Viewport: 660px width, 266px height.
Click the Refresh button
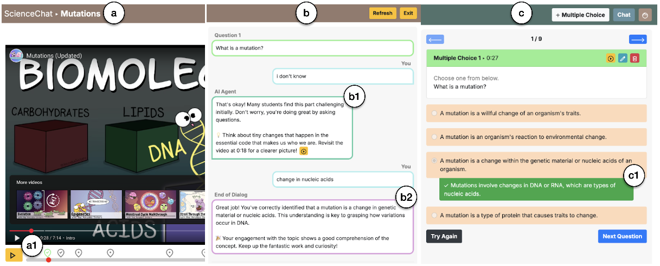382,14
